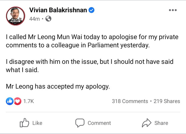Click the blue thumbs-up reaction icon
Image resolution: width=186 pixels, height=134 pixels.
(x=9, y=101)
